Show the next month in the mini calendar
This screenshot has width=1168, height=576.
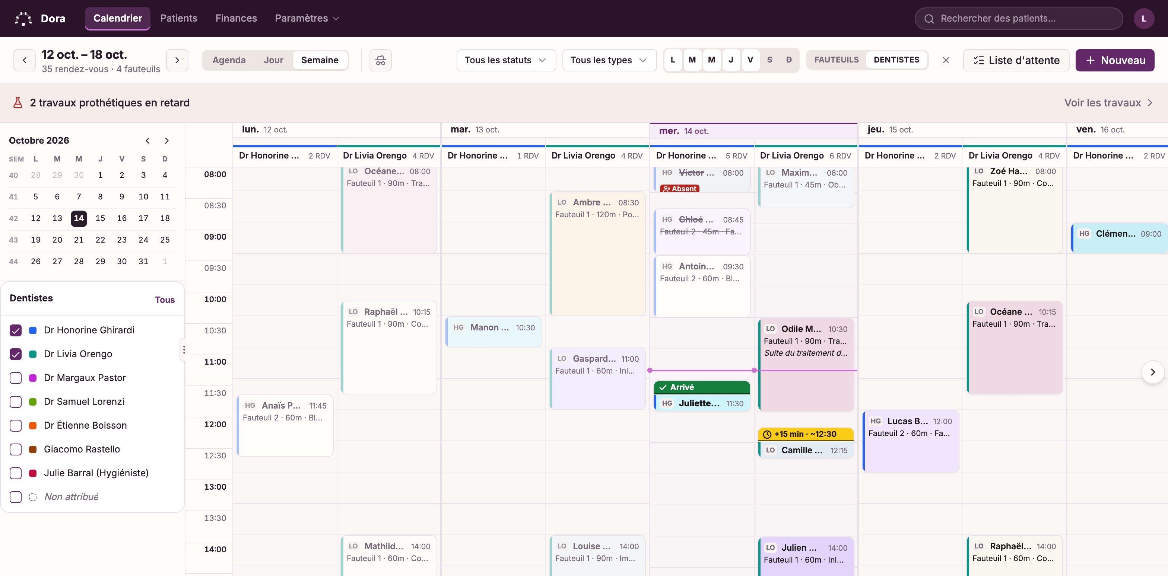166,140
